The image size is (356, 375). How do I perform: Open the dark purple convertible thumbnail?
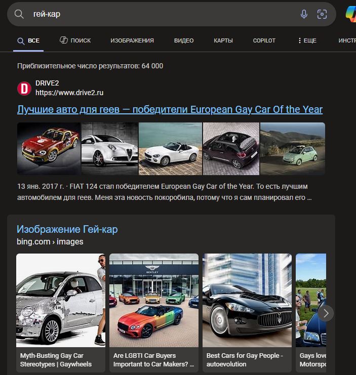pyautogui.click(x=231, y=149)
